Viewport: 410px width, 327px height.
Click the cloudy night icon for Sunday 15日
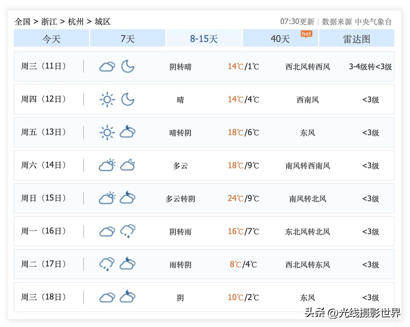127,198
